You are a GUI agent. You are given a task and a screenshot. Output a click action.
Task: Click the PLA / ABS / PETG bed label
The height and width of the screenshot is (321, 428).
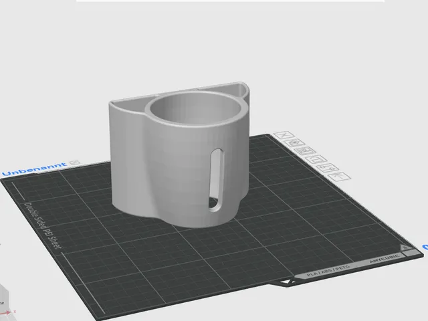coord(328,271)
